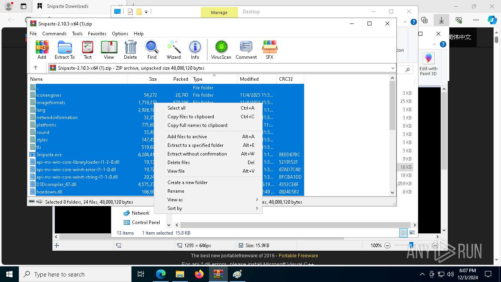Click the Comment toolbar icon
501x282 pixels.
click(x=246, y=50)
